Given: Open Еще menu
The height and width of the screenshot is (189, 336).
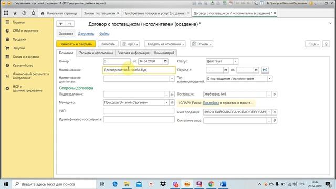Looking at the screenshot, I should click(x=313, y=44).
